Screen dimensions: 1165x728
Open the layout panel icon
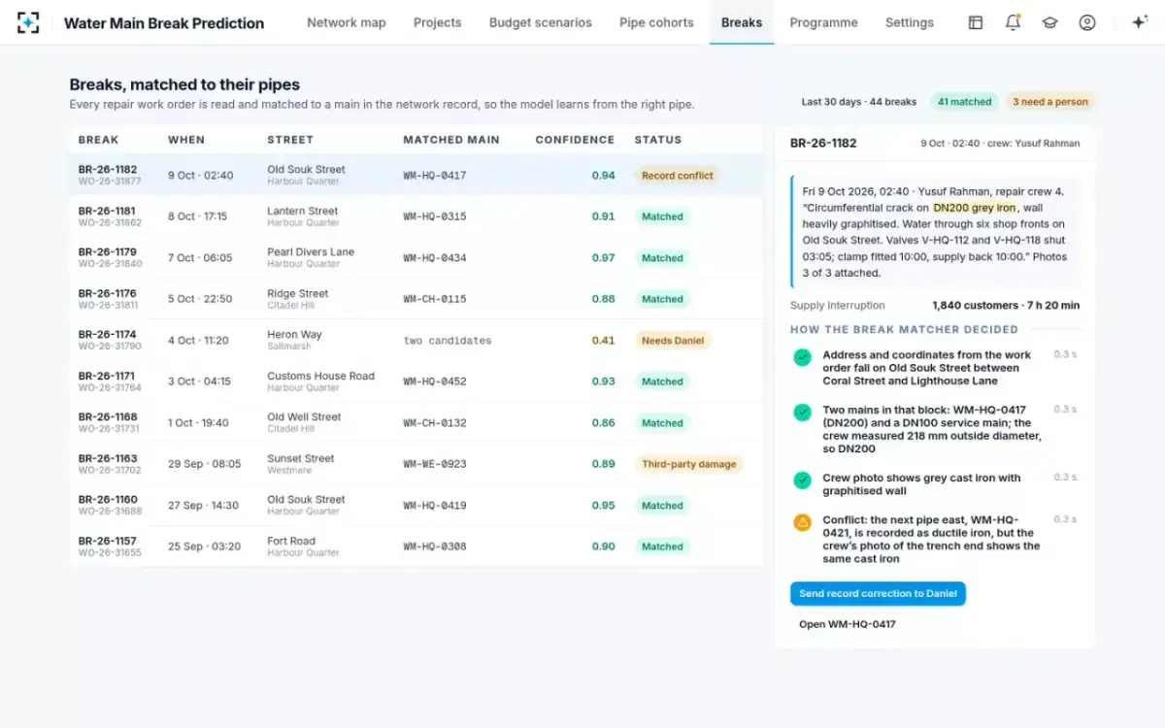click(976, 22)
